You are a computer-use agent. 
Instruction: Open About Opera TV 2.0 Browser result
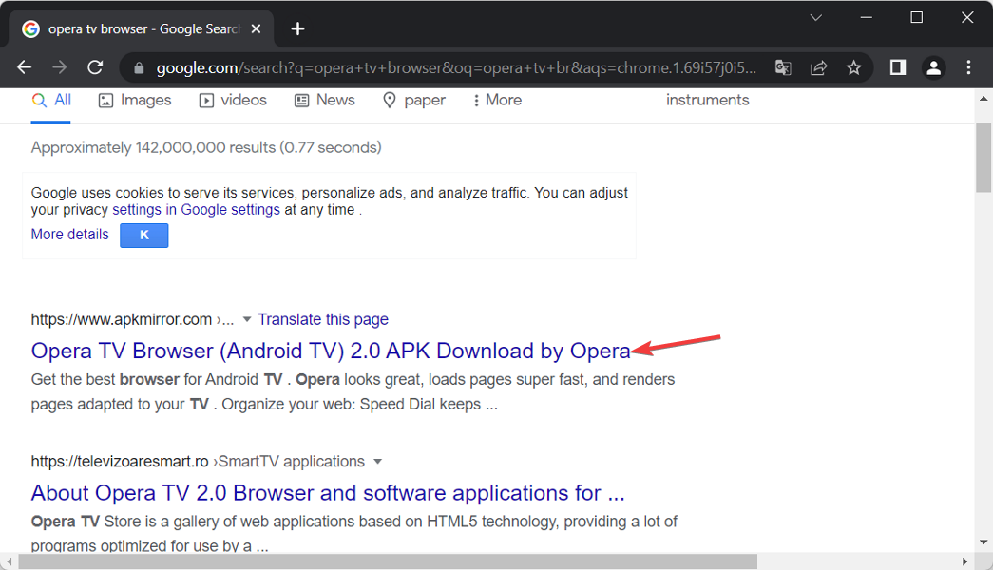click(328, 493)
